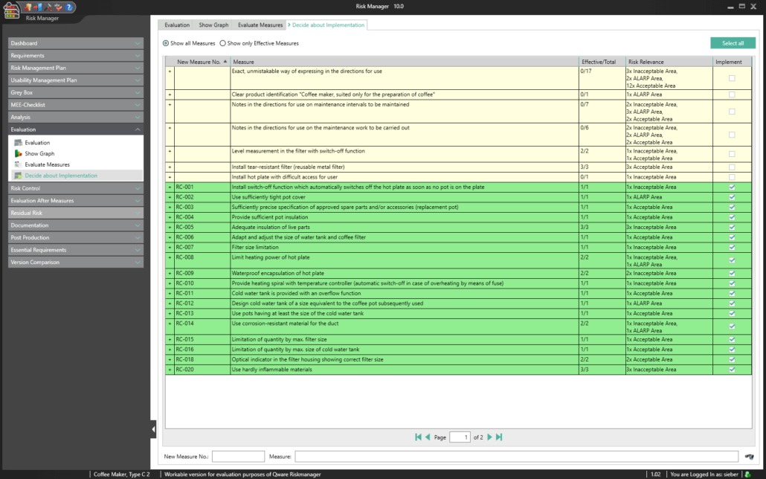Expand the Dashboard sidebar section

coord(76,43)
